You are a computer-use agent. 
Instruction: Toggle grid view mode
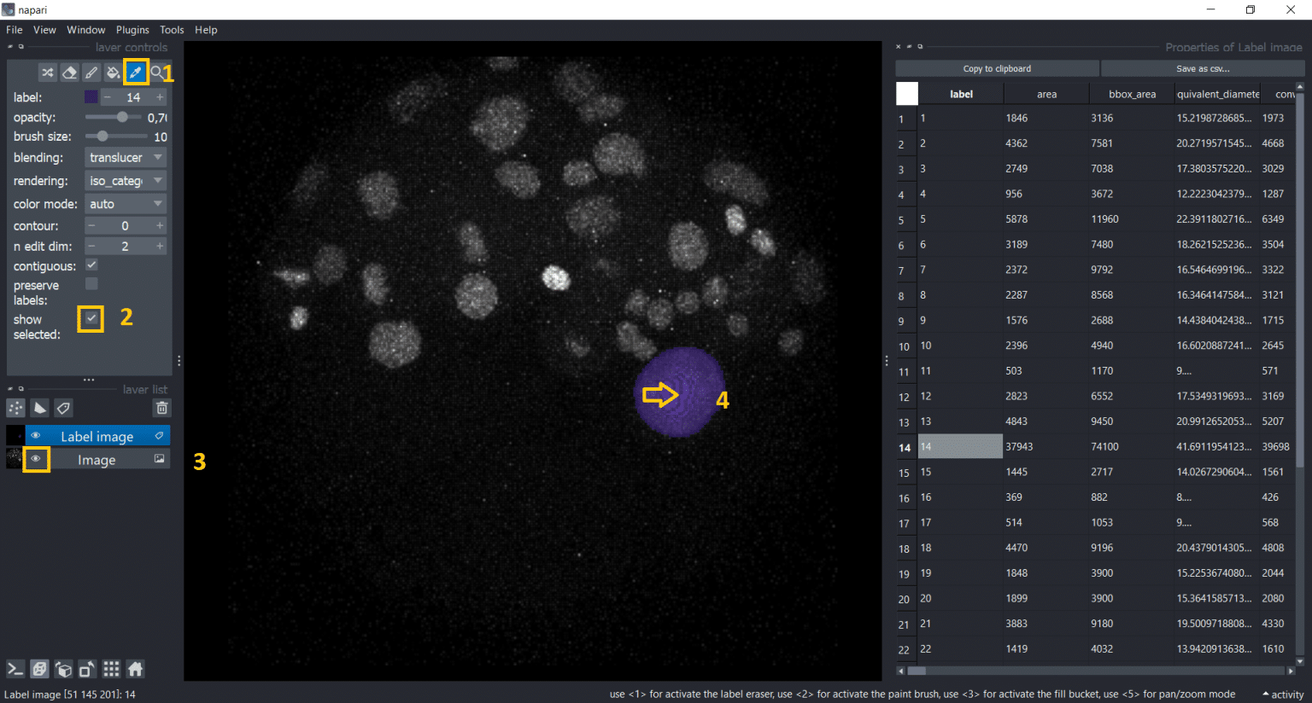[111, 669]
